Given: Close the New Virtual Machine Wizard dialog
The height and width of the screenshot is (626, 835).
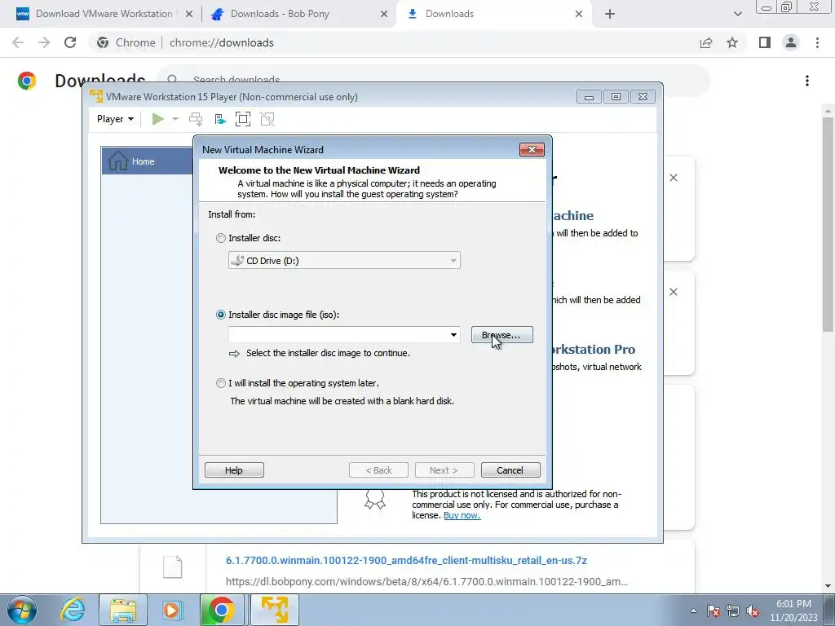Looking at the screenshot, I should pyautogui.click(x=532, y=150).
